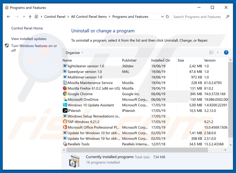
Task: Click the horizontal scrollbar thumb
Action: (137, 150)
